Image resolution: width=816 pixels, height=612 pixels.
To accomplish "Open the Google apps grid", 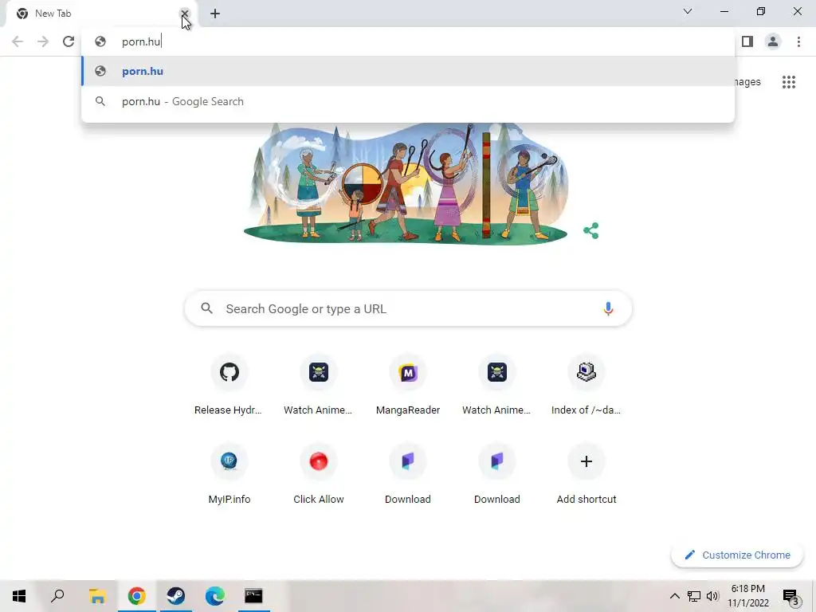I will [x=788, y=82].
